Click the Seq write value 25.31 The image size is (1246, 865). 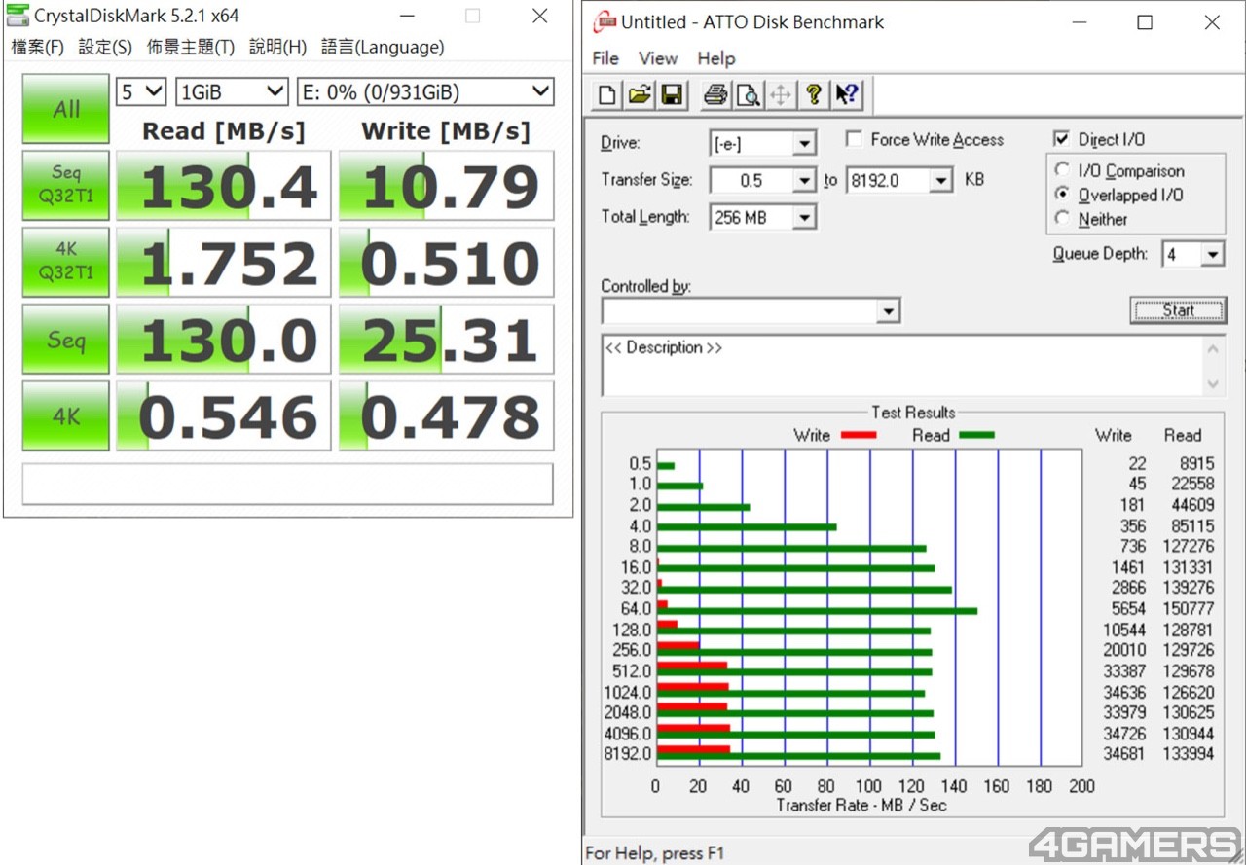447,339
